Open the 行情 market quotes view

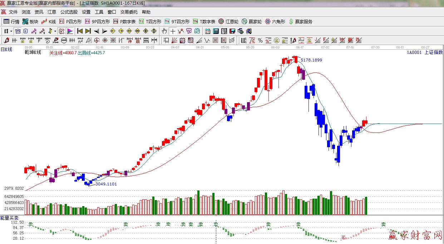coord(11,21)
